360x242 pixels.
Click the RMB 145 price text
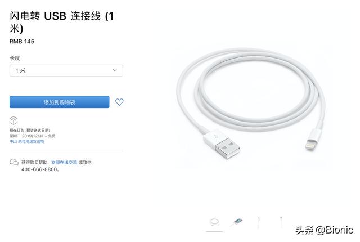click(x=22, y=42)
